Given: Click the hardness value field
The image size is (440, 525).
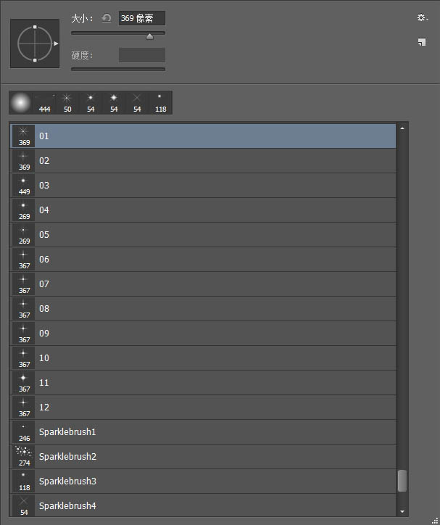Looking at the screenshot, I should click(142, 55).
